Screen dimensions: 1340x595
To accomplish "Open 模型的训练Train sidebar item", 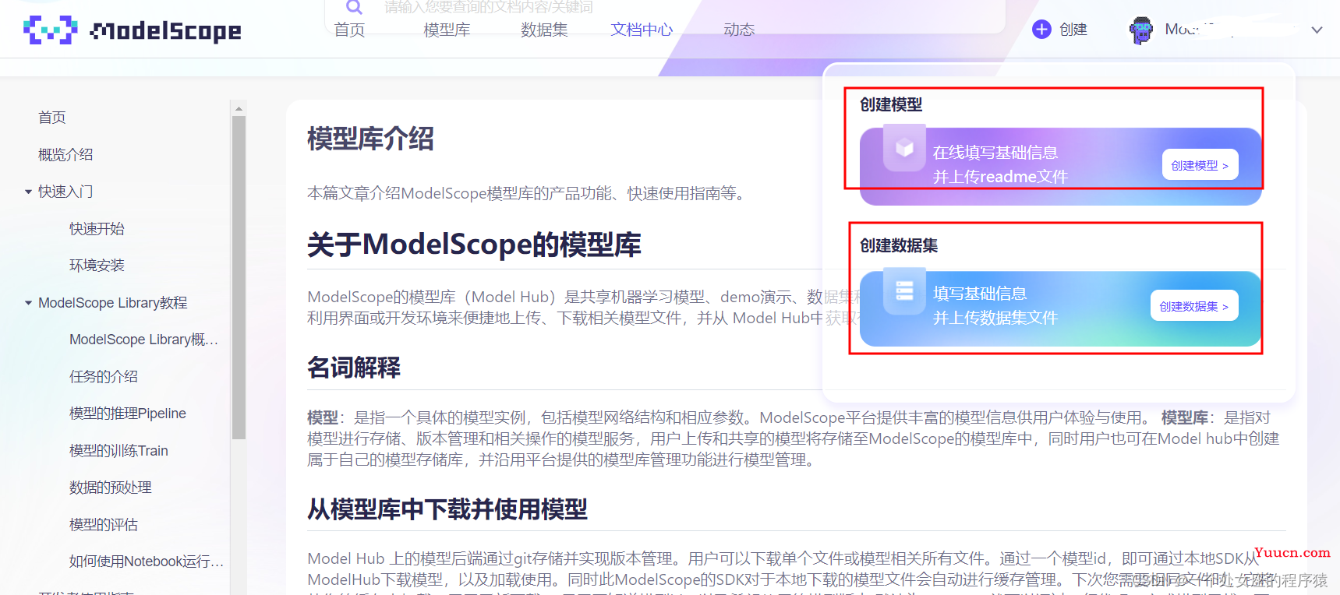I will coord(118,451).
